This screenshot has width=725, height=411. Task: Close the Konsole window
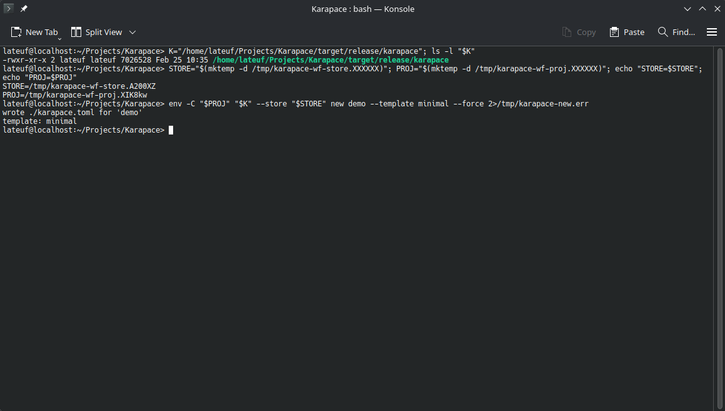coord(716,9)
